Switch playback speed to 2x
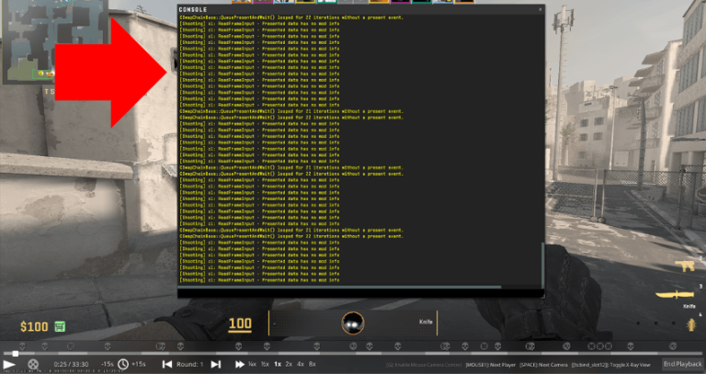This screenshot has height=374, width=706. [289, 364]
